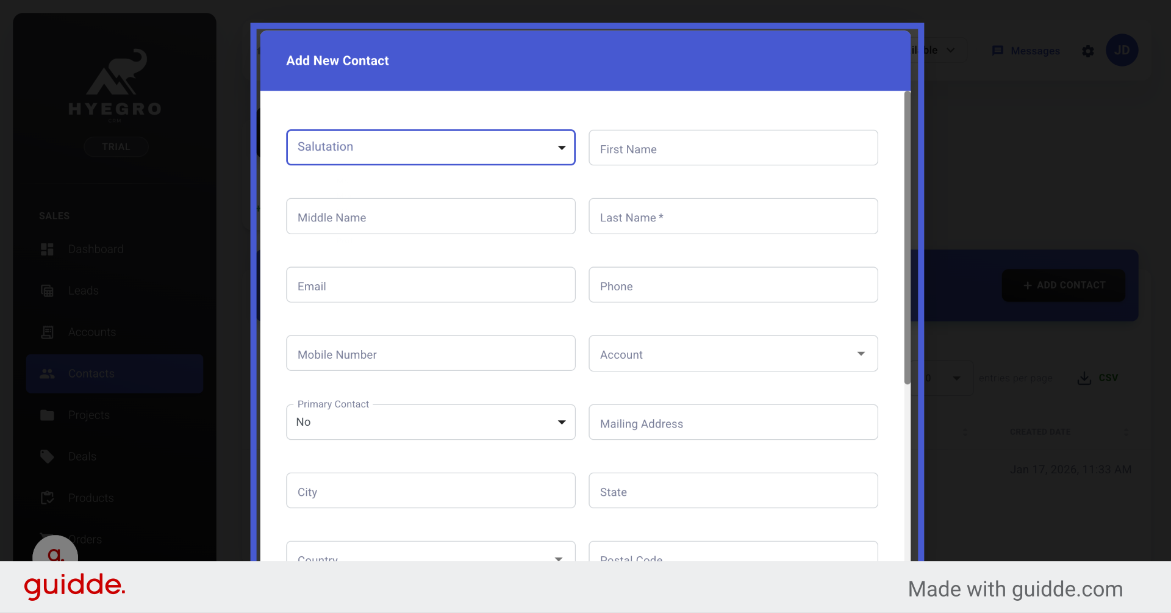Click the Leads sidebar icon

point(47,291)
